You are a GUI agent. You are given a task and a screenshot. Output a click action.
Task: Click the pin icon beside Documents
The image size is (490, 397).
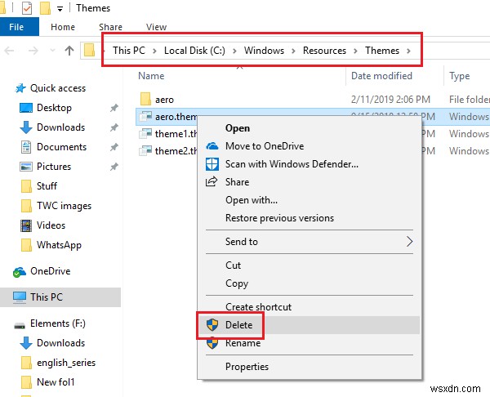pos(114,147)
